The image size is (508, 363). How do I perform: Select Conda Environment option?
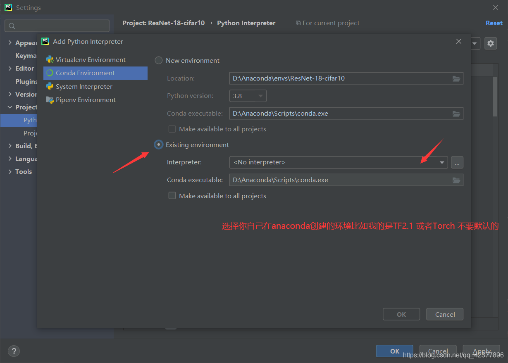95,73
